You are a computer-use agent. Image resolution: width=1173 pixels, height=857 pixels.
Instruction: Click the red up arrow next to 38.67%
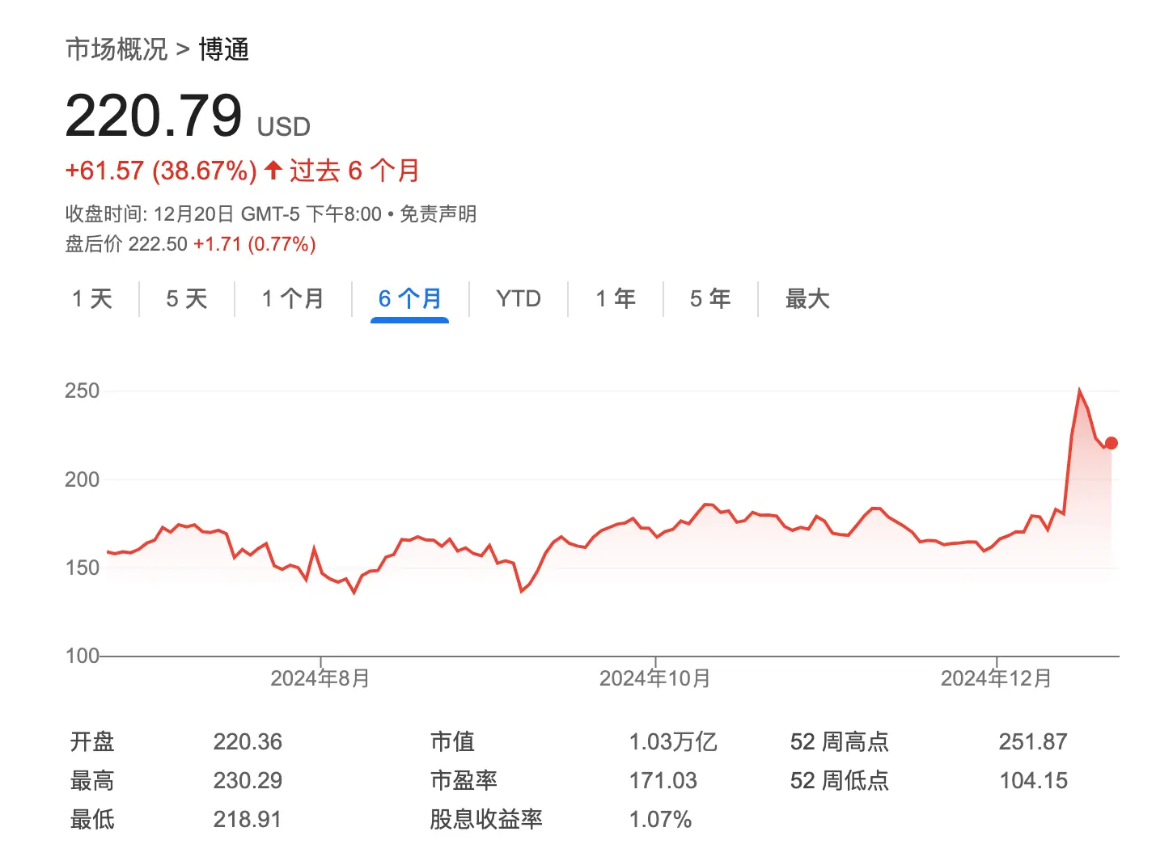pos(273,170)
